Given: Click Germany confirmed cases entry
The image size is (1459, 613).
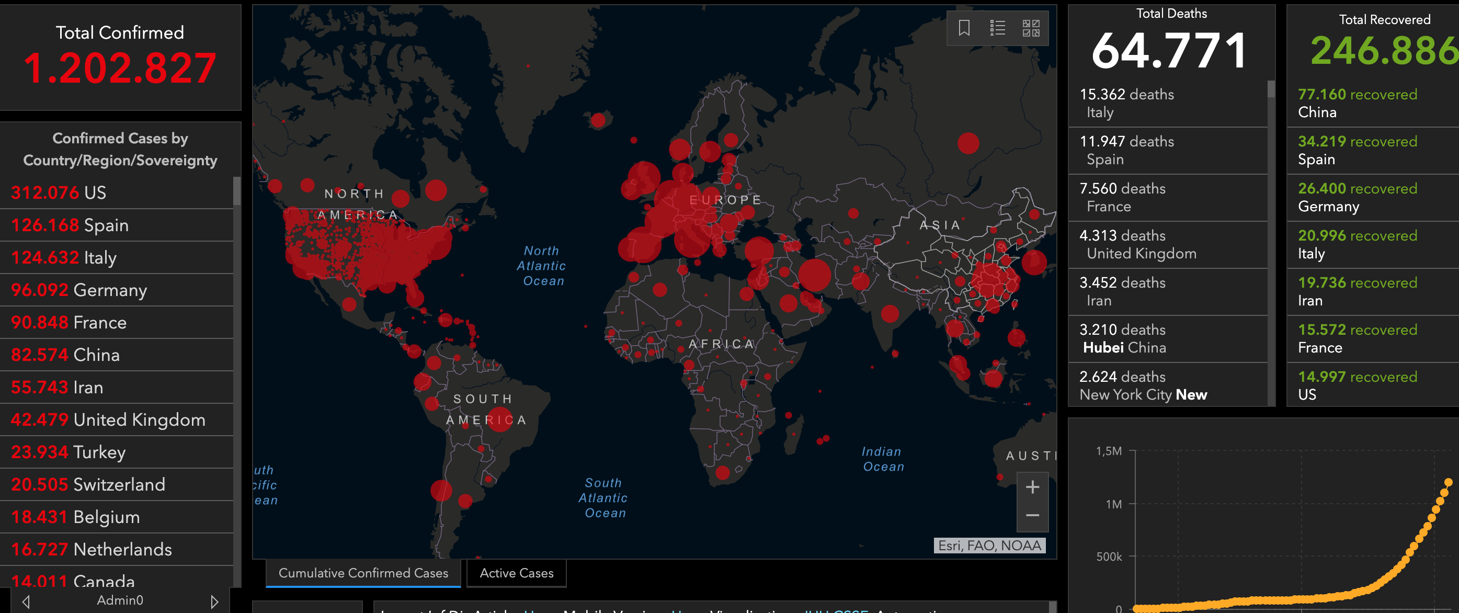Looking at the screenshot, I should click(116, 290).
